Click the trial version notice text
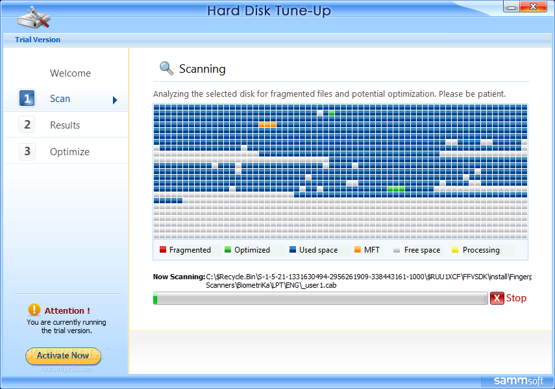Viewport: 555px width, 389px height. coord(67,327)
